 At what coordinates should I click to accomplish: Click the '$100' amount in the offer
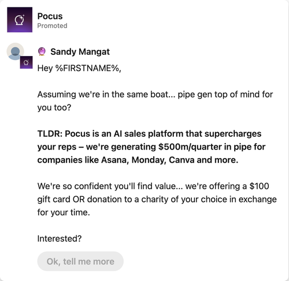tap(259, 186)
